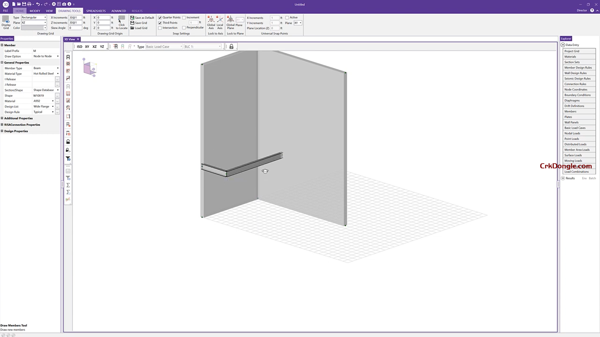
Task: Click the lock icon in view toolbar
Action: pos(231,47)
